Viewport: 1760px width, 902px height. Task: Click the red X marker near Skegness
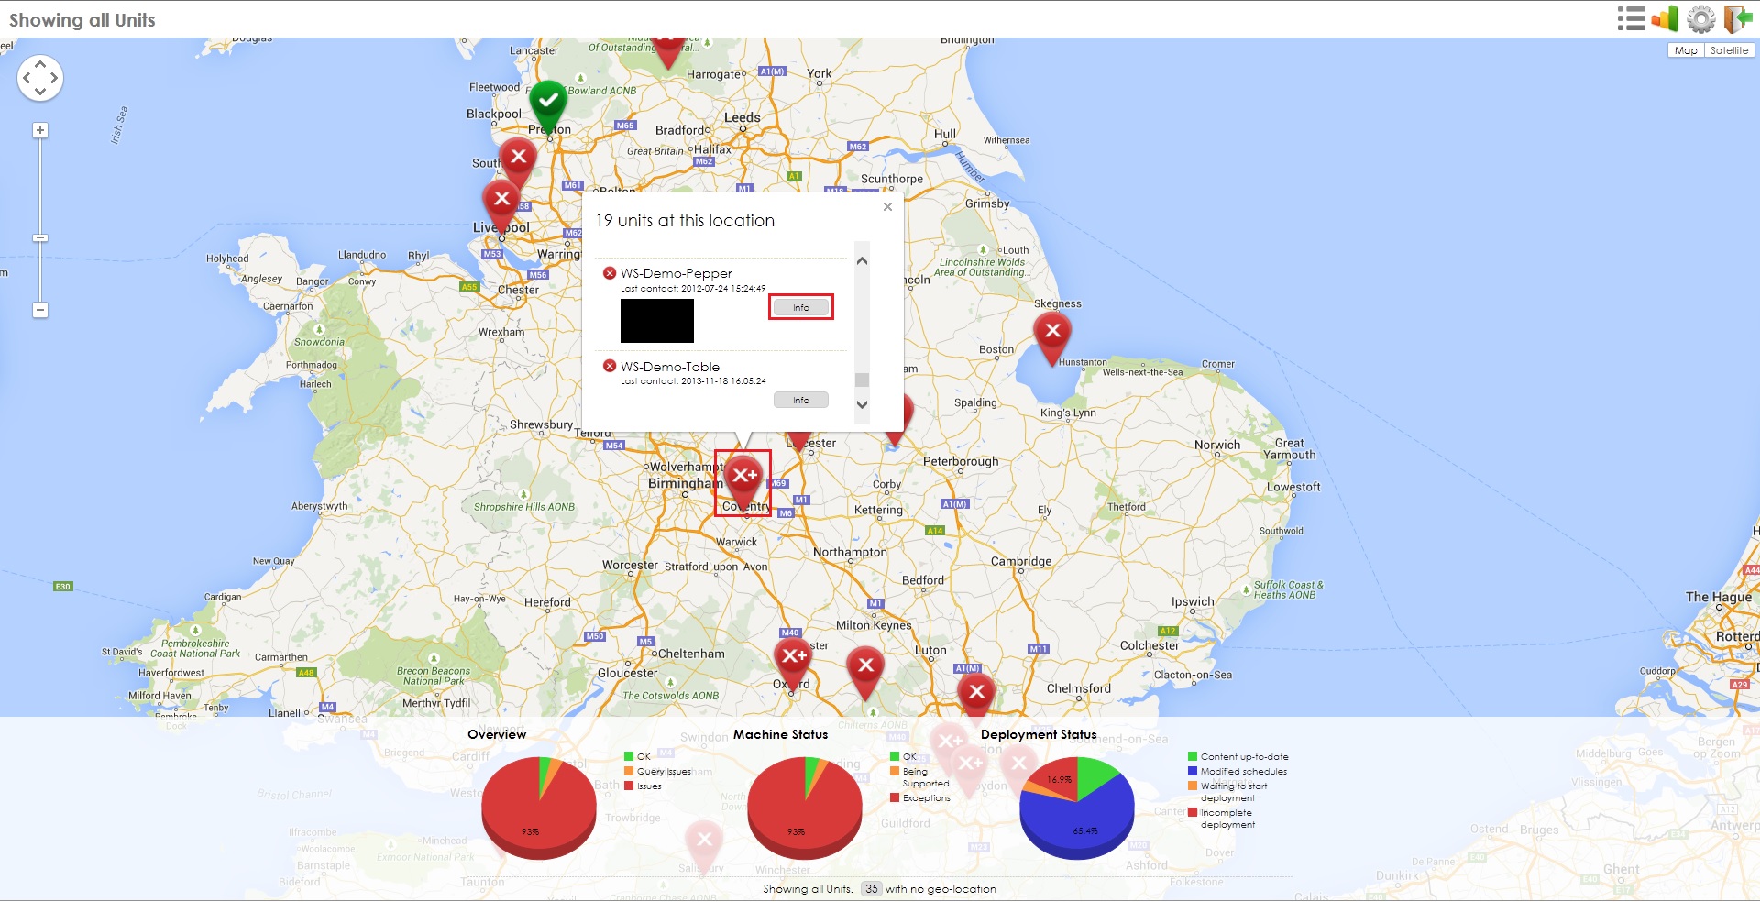[1052, 332]
